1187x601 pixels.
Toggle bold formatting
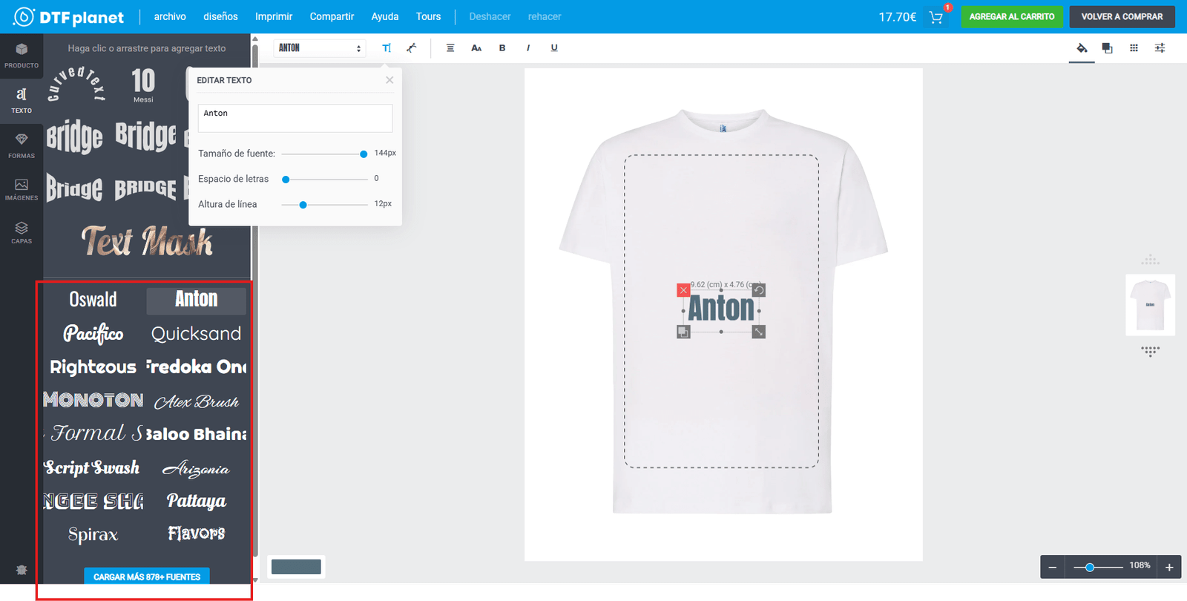[x=502, y=48]
